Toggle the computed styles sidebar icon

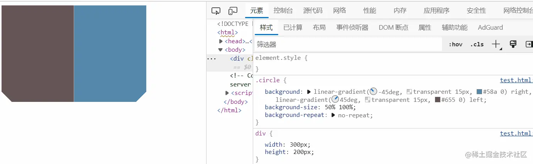click(529, 44)
